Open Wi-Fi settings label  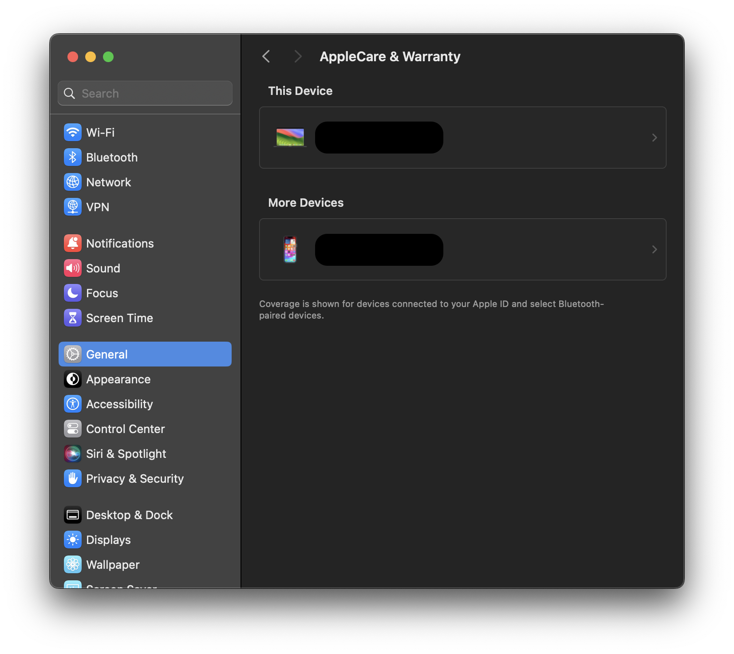pos(100,132)
